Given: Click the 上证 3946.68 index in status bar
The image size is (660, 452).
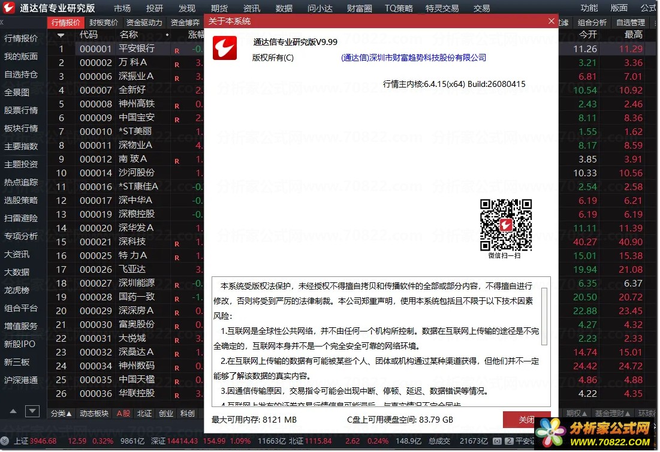Looking at the screenshot, I should click(35, 441).
